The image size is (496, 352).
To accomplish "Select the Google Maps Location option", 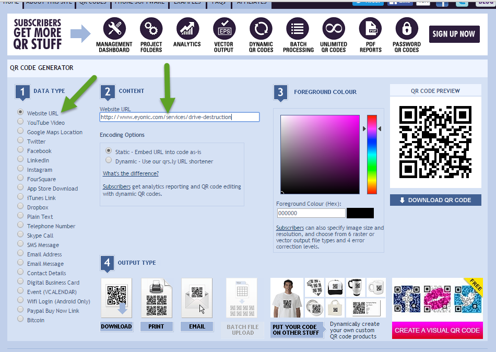I will 20,131.
